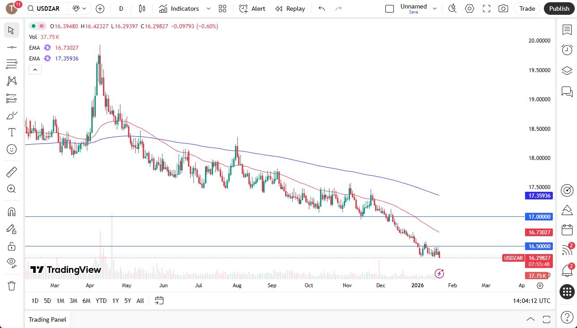Select the Magnet mode tool
This screenshot has height=328, width=577.
[11, 211]
